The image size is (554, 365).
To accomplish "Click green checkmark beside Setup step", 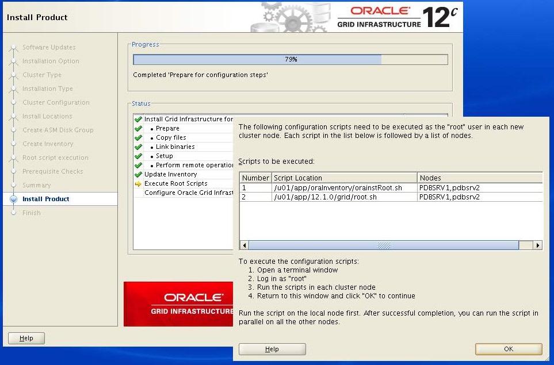I will pyautogui.click(x=138, y=156).
